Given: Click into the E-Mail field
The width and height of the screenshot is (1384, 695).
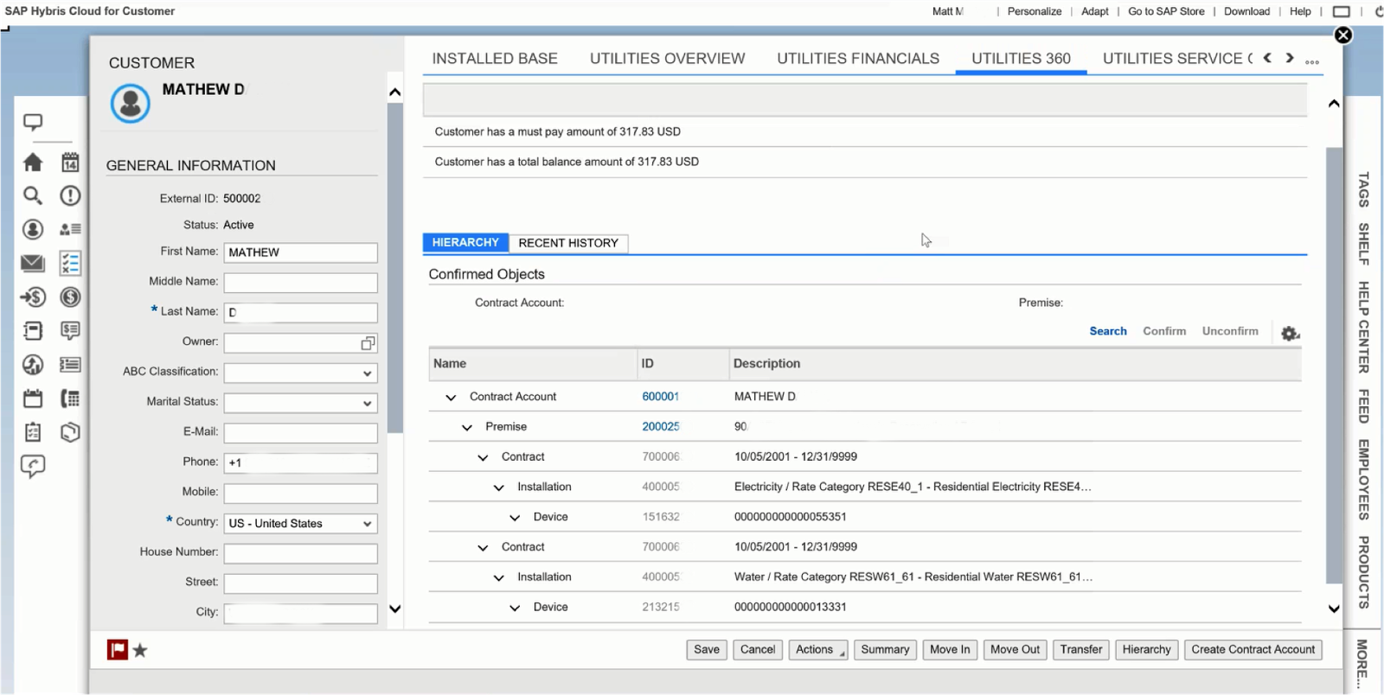Looking at the screenshot, I should (x=301, y=433).
